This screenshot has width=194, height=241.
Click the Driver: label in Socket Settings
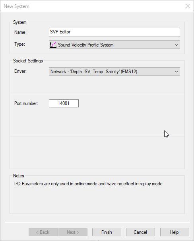pyautogui.click(x=20, y=71)
